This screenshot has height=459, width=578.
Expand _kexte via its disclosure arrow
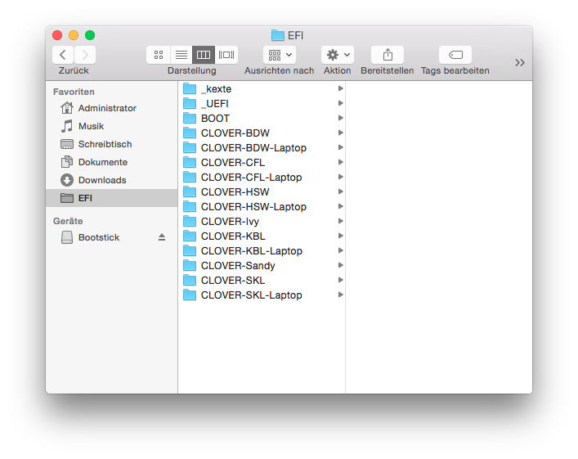click(x=341, y=88)
